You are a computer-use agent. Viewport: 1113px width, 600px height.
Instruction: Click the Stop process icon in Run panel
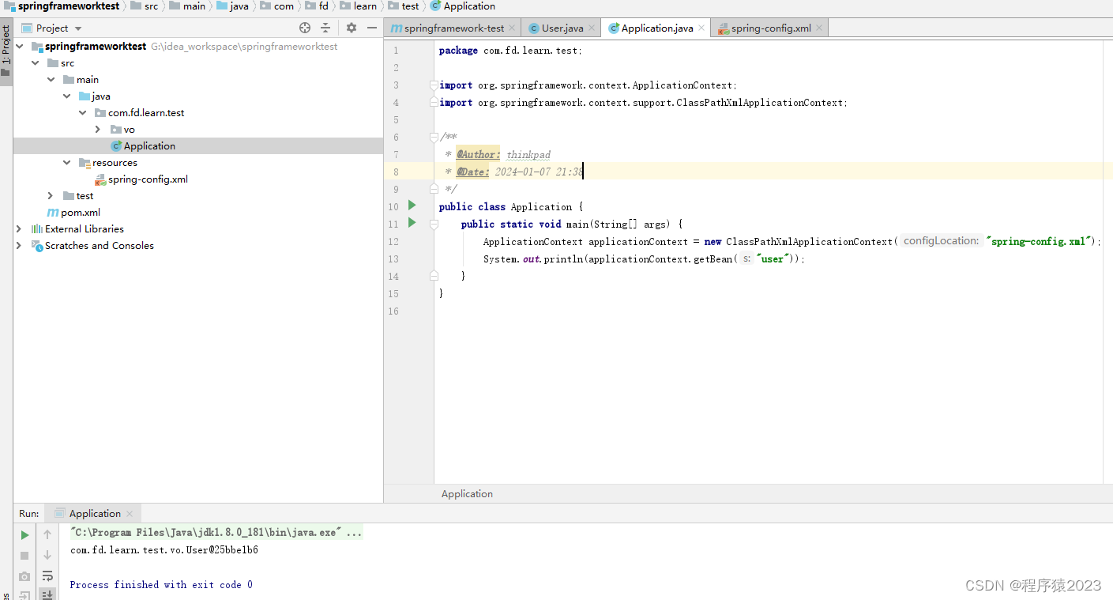24,555
